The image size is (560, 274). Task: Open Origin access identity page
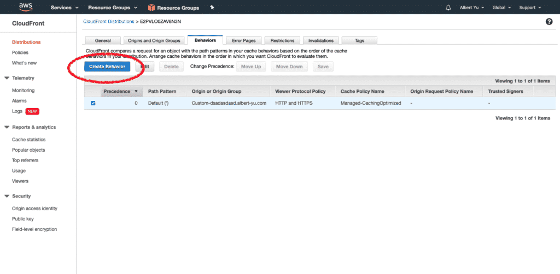tap(34, 209)
